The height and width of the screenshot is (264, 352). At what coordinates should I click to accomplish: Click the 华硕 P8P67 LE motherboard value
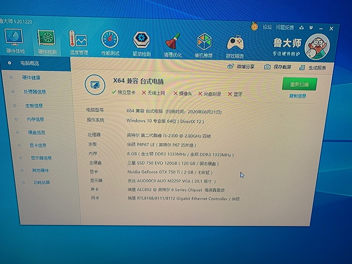[x=162, y=145]
